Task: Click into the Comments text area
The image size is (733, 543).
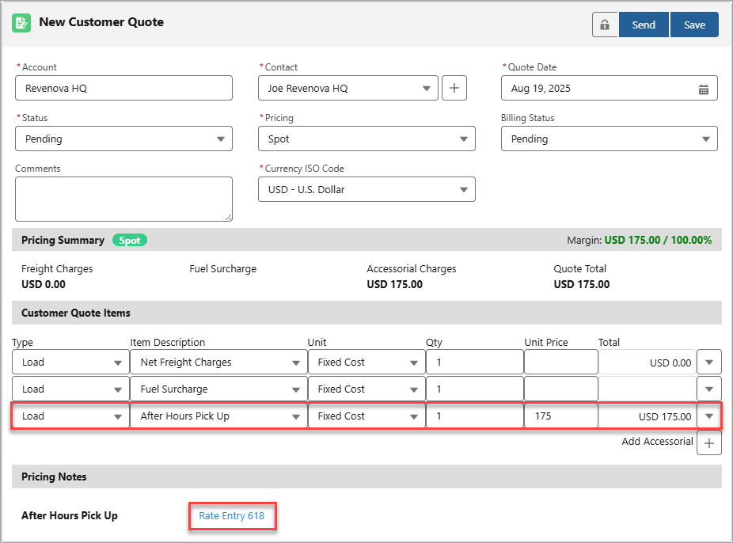Action: pos(123,199)
